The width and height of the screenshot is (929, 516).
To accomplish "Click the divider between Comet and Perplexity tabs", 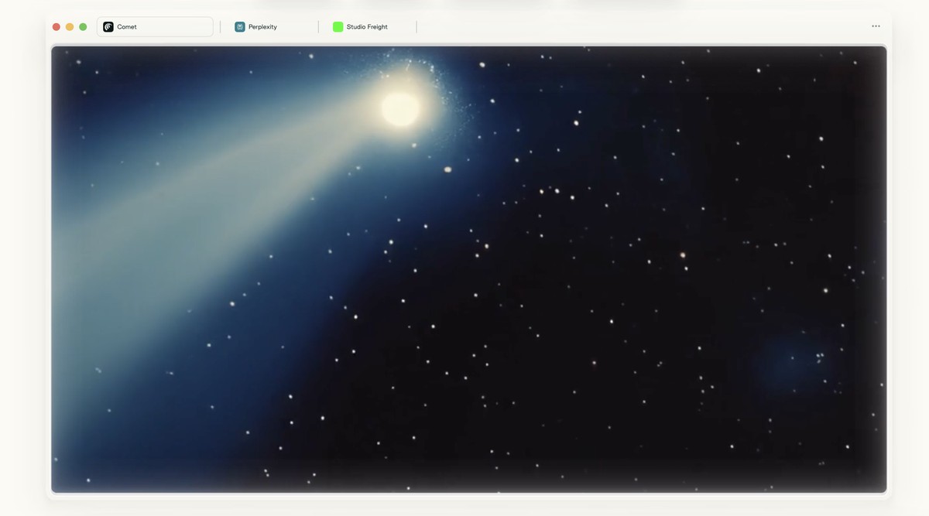I will (x=221, y=27).
